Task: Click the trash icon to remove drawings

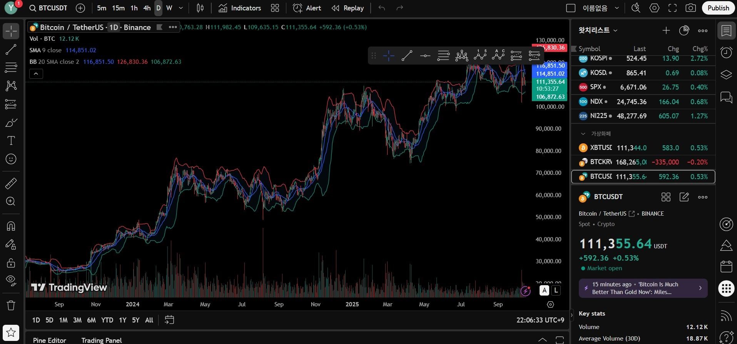Action: coord(11,305)
